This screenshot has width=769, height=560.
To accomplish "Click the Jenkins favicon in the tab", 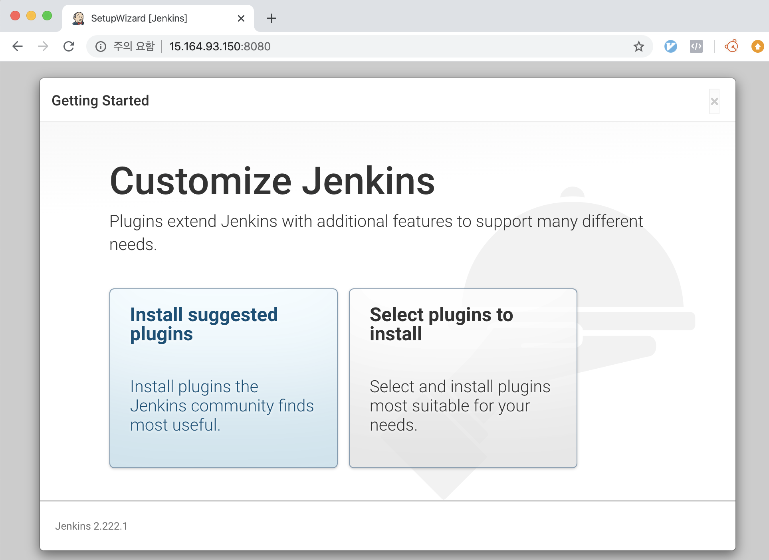I will coord(78,18).
